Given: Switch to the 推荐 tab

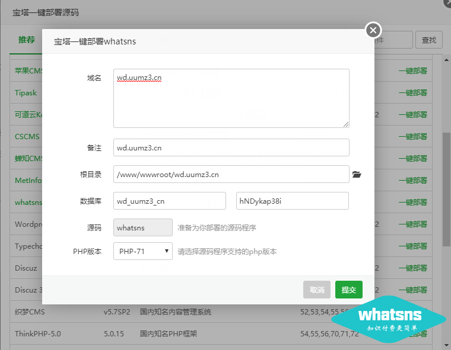Looking at the screenshot, I should pos(26,40).
